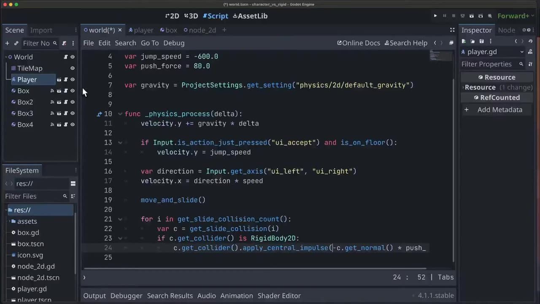The image size is (540, 304).
Task: Click the Movie Maker mode icon
Action: tap(490, 16)
